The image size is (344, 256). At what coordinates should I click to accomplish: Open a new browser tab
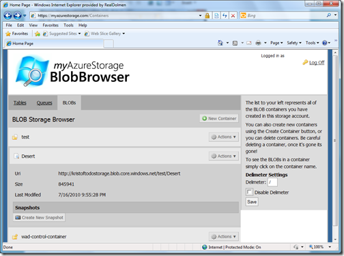[x=109, y=44]
